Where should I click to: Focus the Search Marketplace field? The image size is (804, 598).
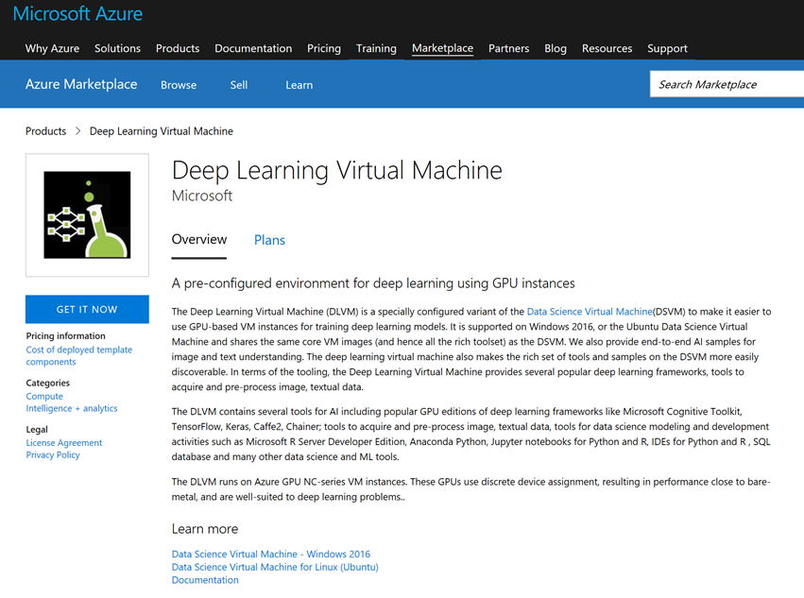pyautogui.click(x=727, y=84)
